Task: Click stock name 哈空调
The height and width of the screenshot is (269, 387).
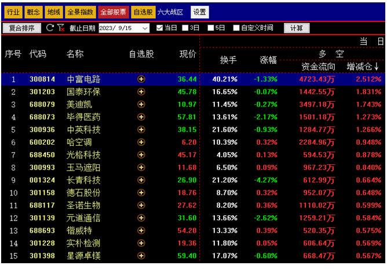Action: [x=79, y=142]
